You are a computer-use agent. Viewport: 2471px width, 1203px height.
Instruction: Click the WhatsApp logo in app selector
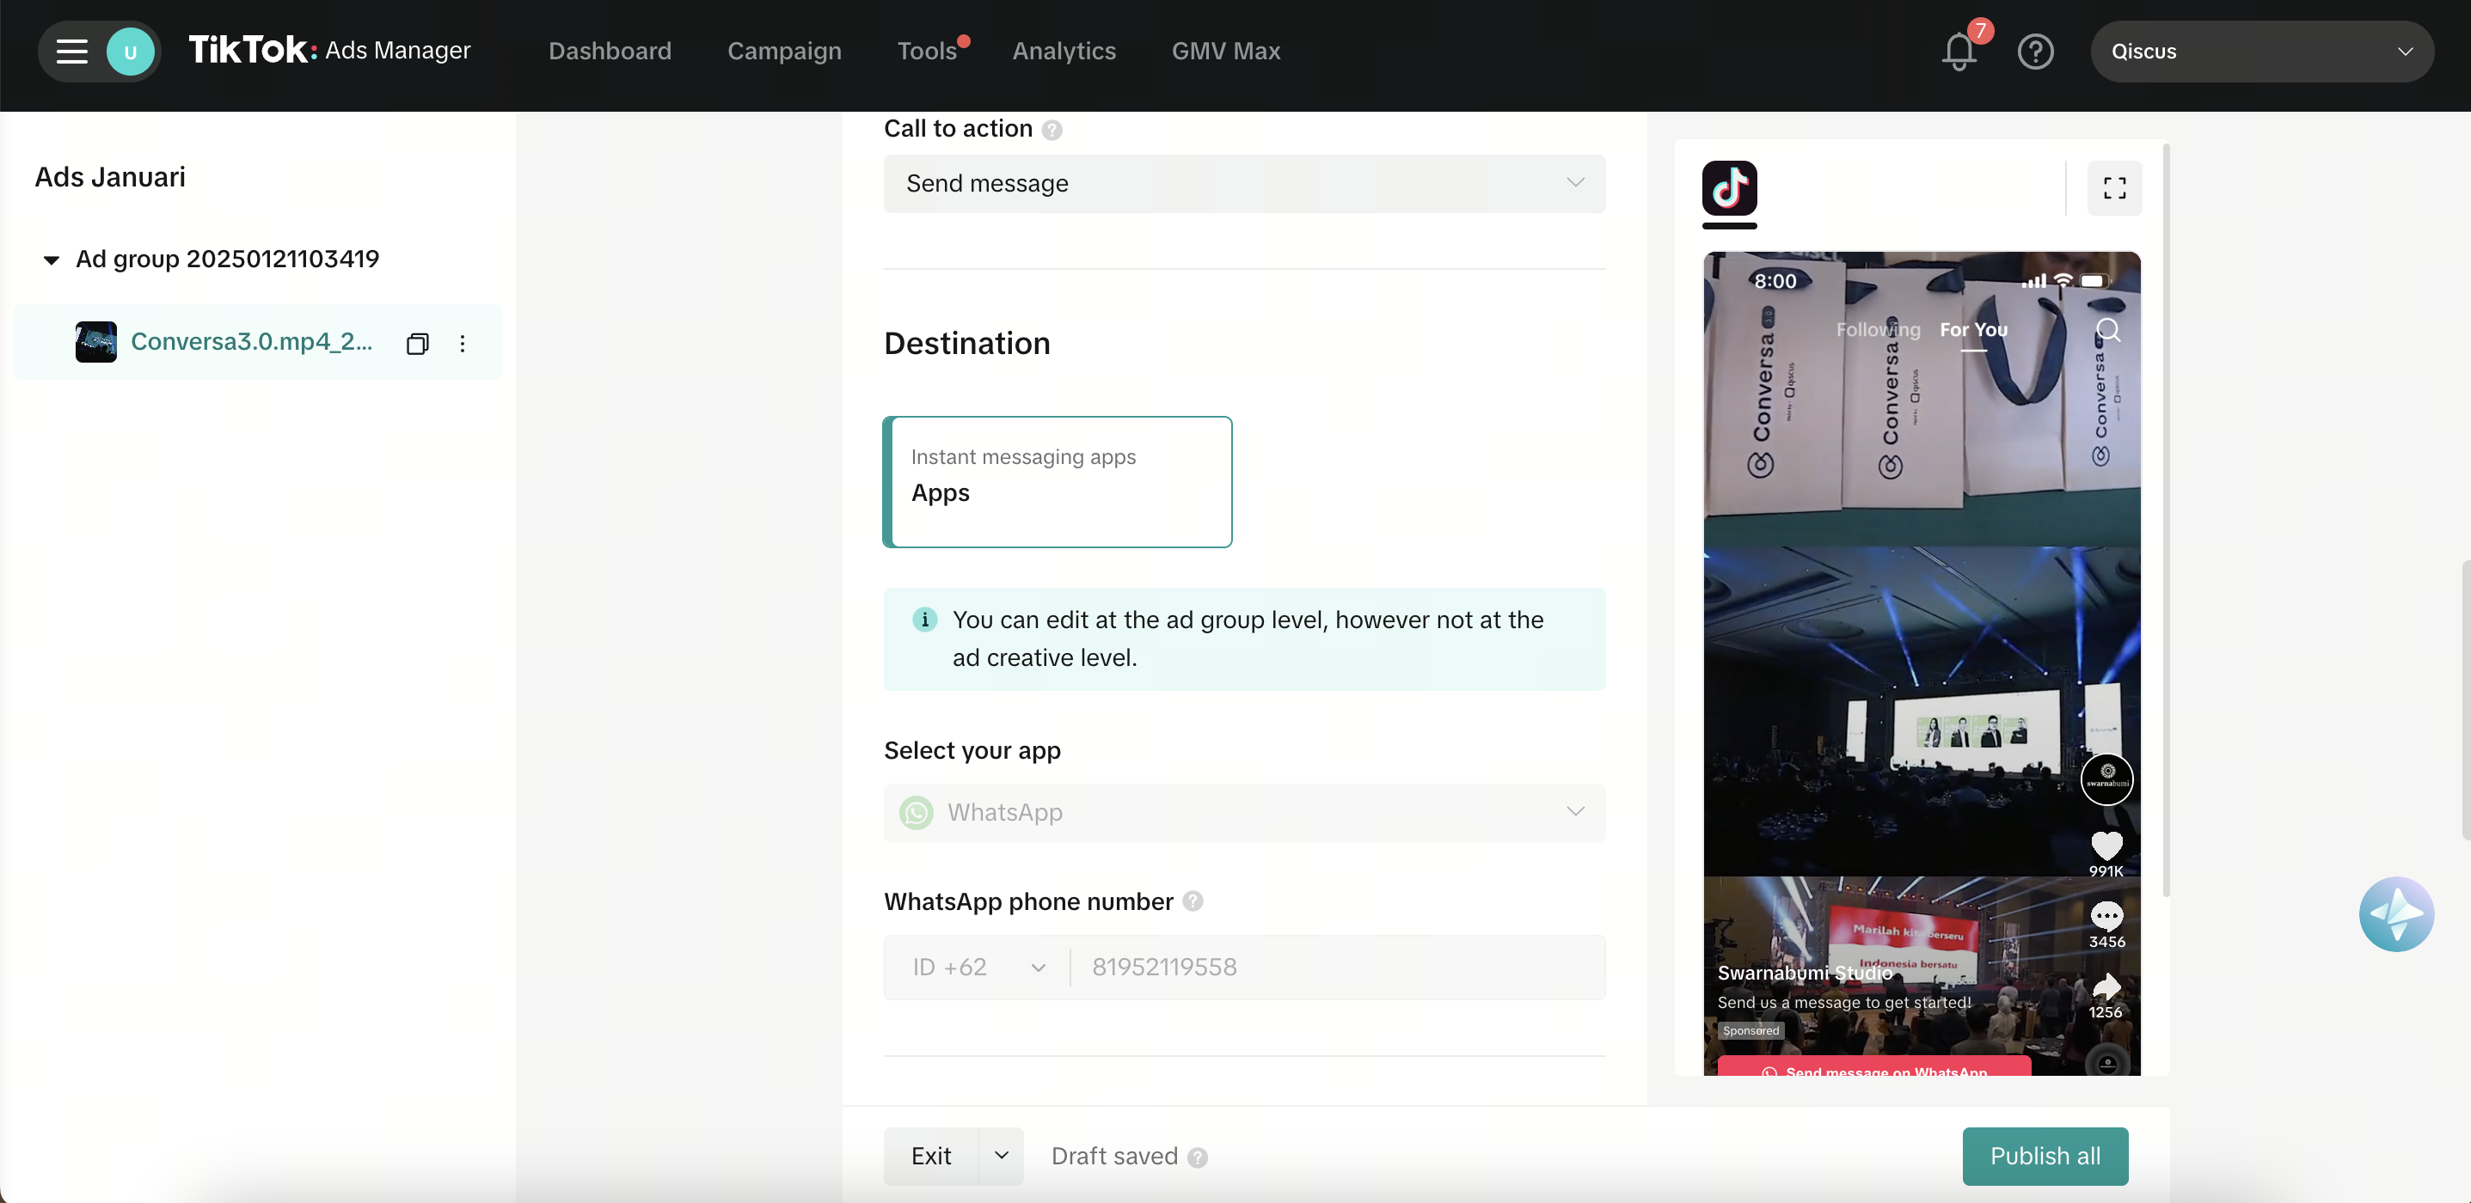916,812
